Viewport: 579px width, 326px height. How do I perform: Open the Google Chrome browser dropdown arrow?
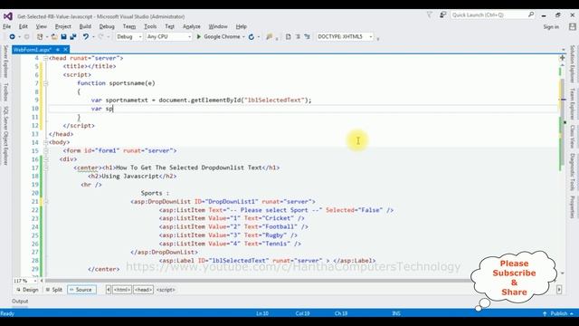pos(243,36)
